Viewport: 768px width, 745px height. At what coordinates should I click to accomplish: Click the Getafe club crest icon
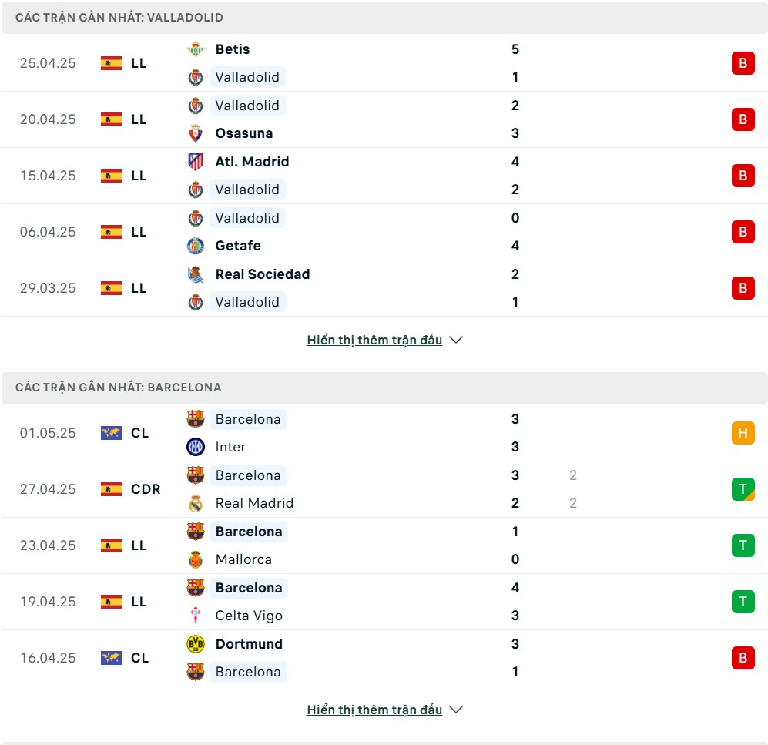[196, 246]
